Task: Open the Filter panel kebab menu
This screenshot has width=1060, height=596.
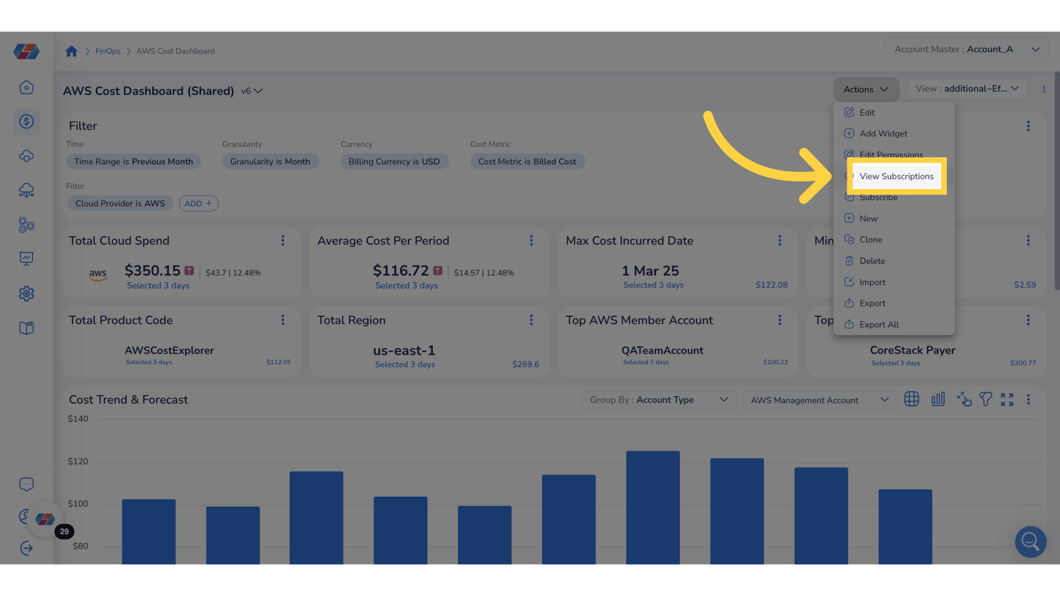Action: point(1028,126)
